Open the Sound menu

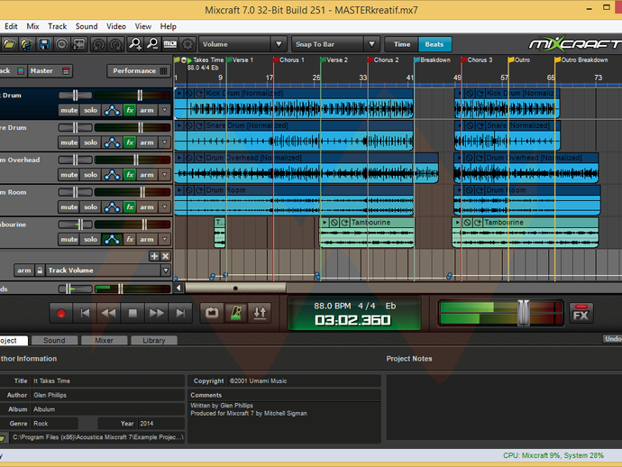click(x=87, y=26)
